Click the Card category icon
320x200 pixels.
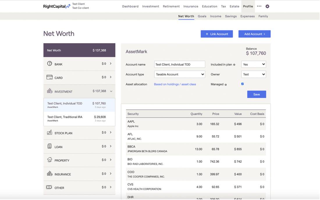click(49, 77)
